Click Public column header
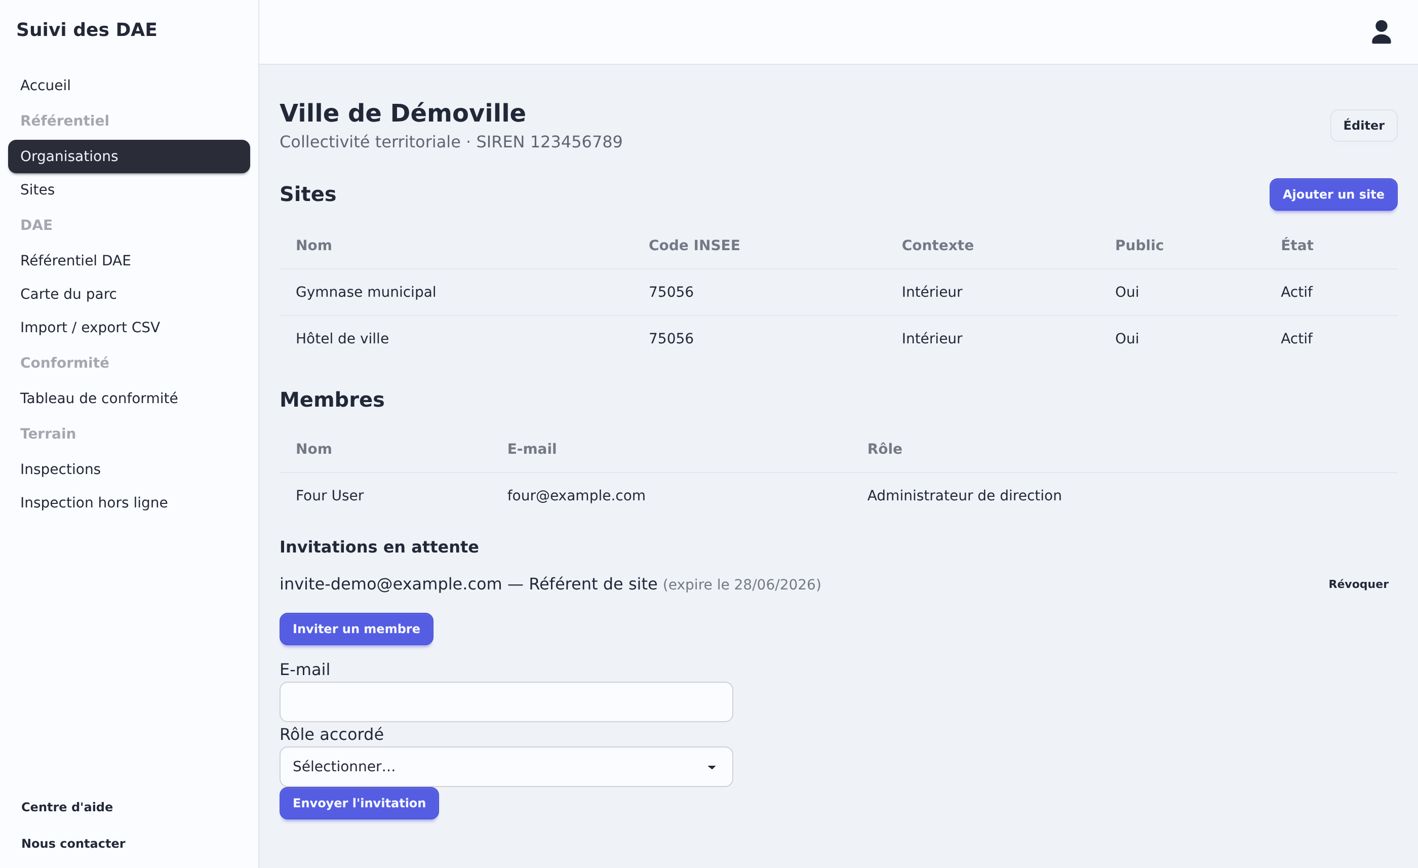This screenshot has height=868, width=1418. pos(1139,245)
